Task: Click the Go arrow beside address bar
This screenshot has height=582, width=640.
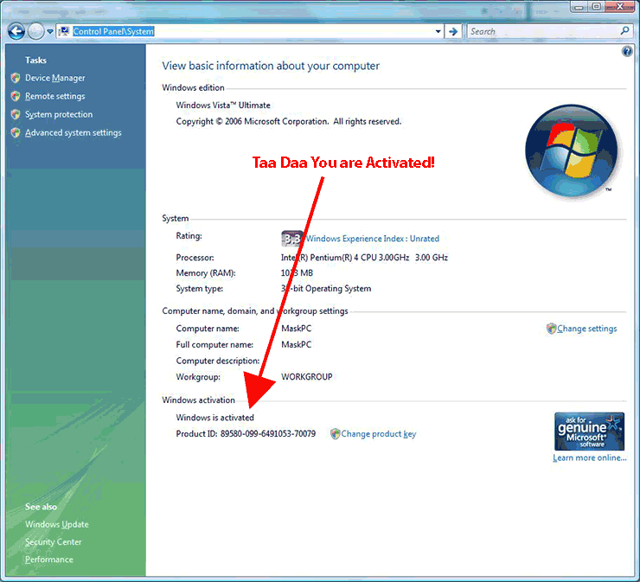Action: [x=453, y=31]
